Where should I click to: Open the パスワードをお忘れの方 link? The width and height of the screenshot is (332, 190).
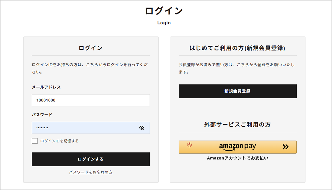[x=91, y=172]
